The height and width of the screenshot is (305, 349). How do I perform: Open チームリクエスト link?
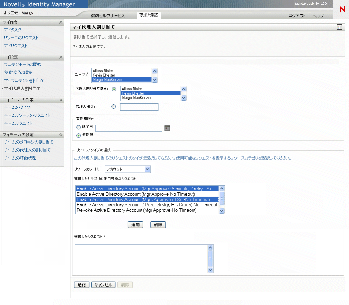[x=18, y=123]
